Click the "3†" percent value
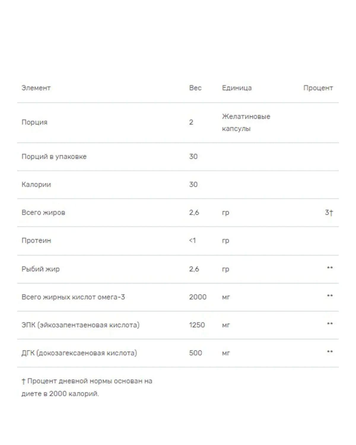Viewport: 356px width, 445px height. 329,212
